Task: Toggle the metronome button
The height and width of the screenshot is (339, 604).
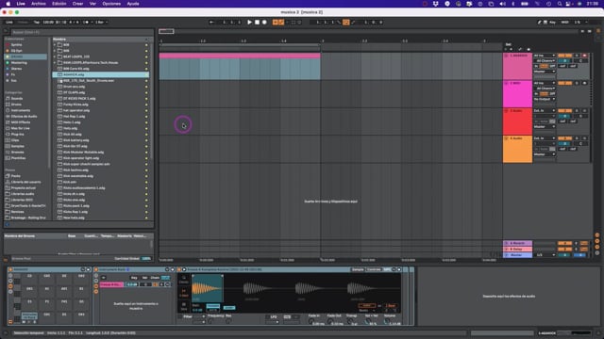Action: point(86,23)
